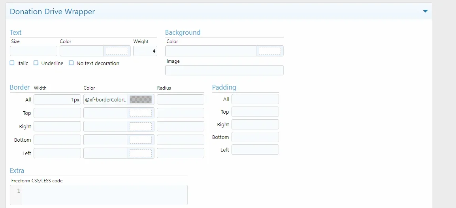
Task: Click the Background Image input field
Action: click(224, 70)
